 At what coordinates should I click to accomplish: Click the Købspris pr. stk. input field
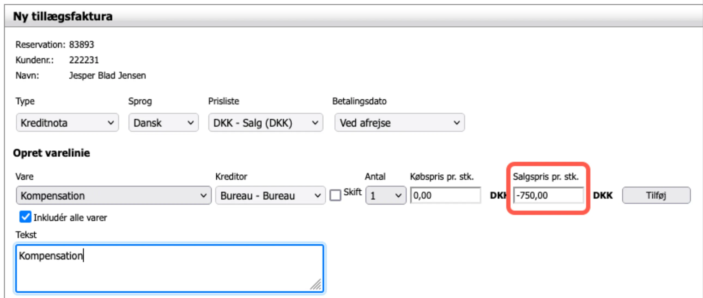coord(445,195)
